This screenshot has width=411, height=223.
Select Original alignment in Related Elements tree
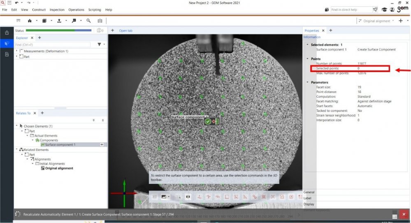pyautogui.click(x=59, y=168)
